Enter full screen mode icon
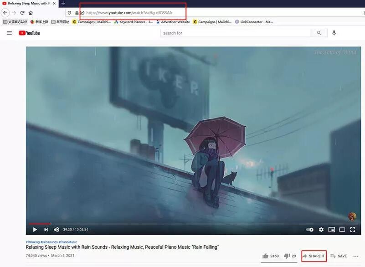 click(x=353, y=230)
